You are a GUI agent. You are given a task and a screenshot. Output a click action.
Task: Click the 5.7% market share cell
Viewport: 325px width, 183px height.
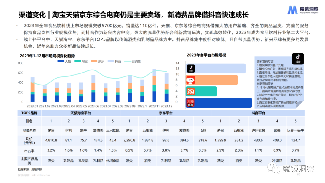tap(147, 150)
